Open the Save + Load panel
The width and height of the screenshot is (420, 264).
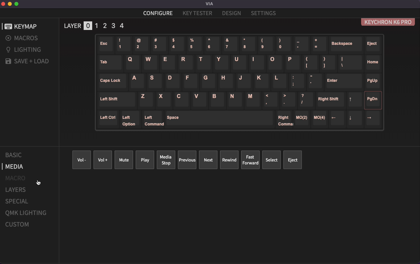click(x=31, y=61)
